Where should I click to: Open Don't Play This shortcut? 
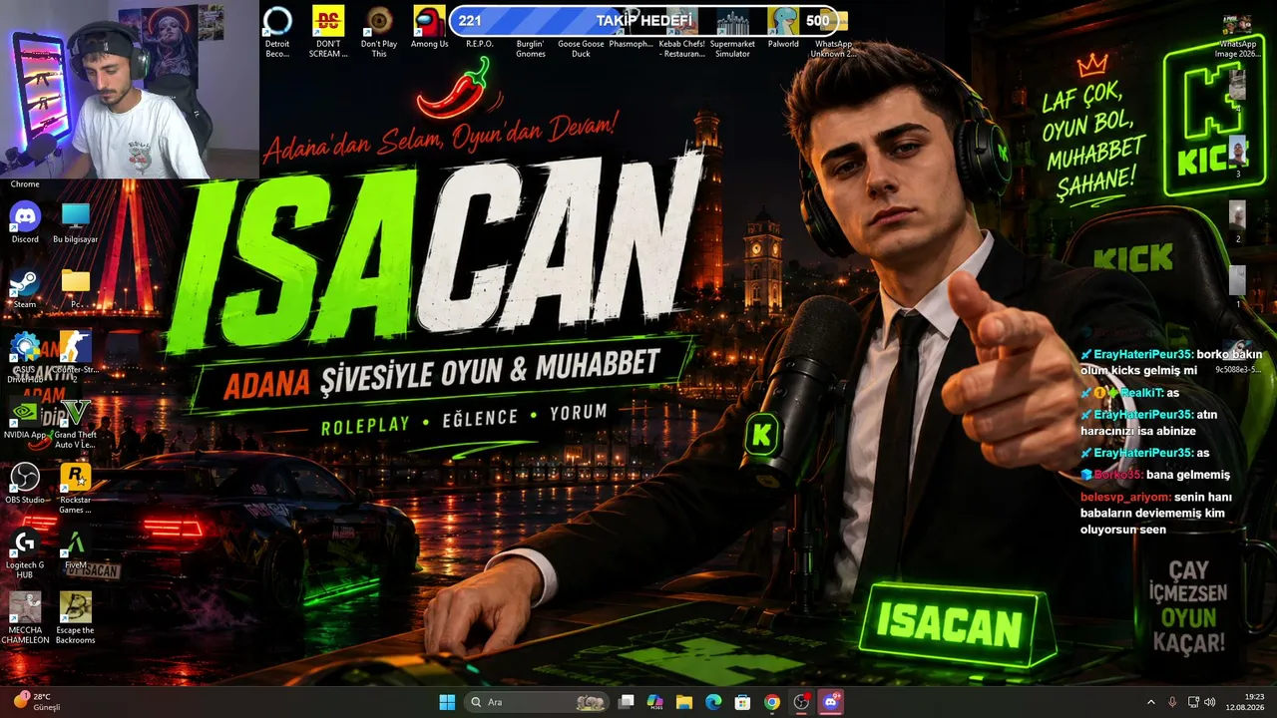[x=379, y=32]
